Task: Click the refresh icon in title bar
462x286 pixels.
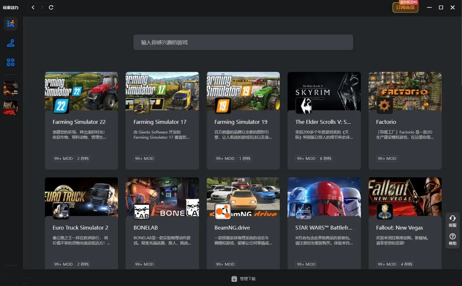Action: click(x=51, y=7)
